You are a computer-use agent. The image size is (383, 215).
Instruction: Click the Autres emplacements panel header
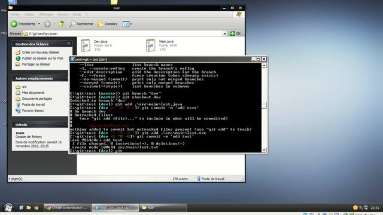click(40, 78)
